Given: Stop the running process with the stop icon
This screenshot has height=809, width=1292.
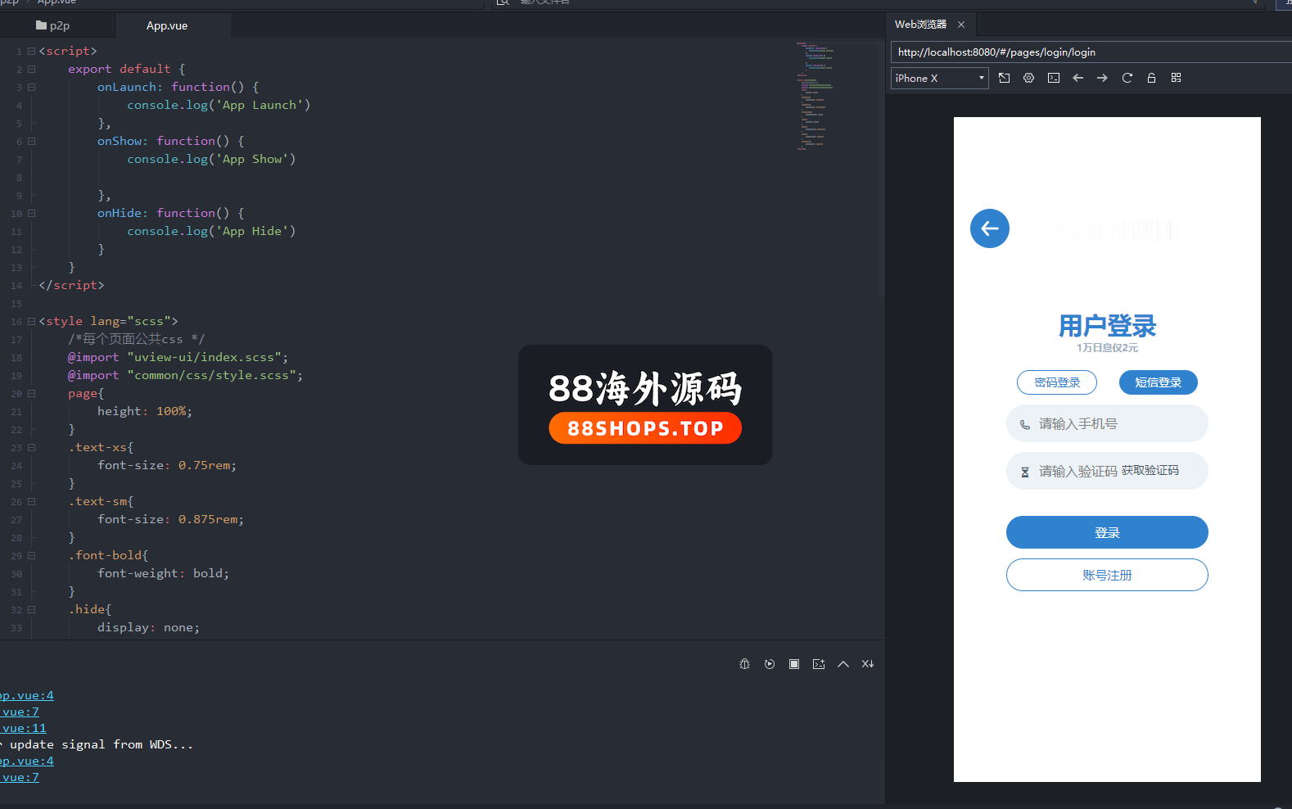Looking at the screenshot, I should point(794,664).
